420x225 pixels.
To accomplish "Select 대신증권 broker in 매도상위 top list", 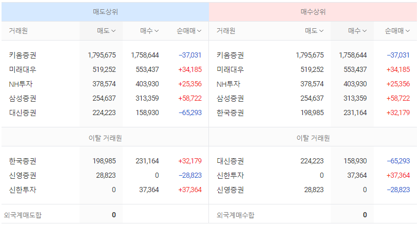I will point(23,113).
